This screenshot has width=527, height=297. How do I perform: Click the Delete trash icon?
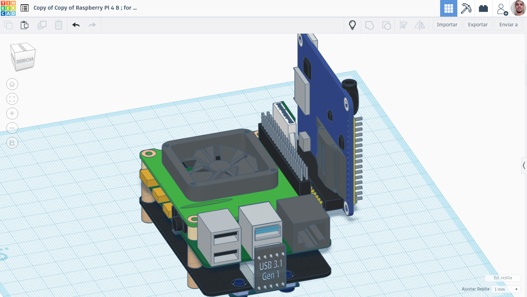pos(59,25)
